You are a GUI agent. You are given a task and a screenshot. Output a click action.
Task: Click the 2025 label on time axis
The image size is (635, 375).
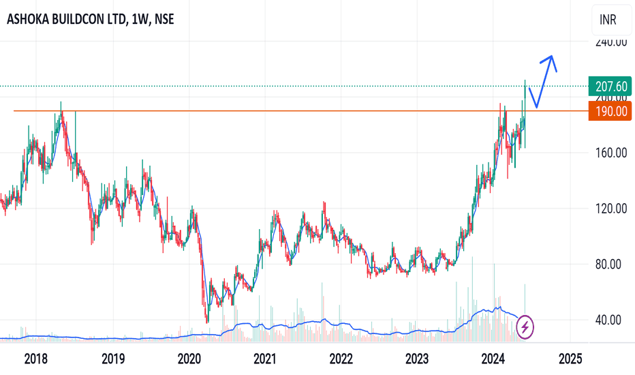click(x=570, y=359)
